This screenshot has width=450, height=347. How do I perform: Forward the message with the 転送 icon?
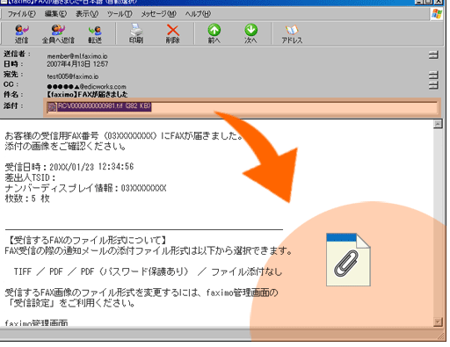95,34
